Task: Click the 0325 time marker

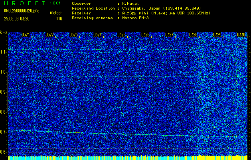Action: tap(121, 35)
